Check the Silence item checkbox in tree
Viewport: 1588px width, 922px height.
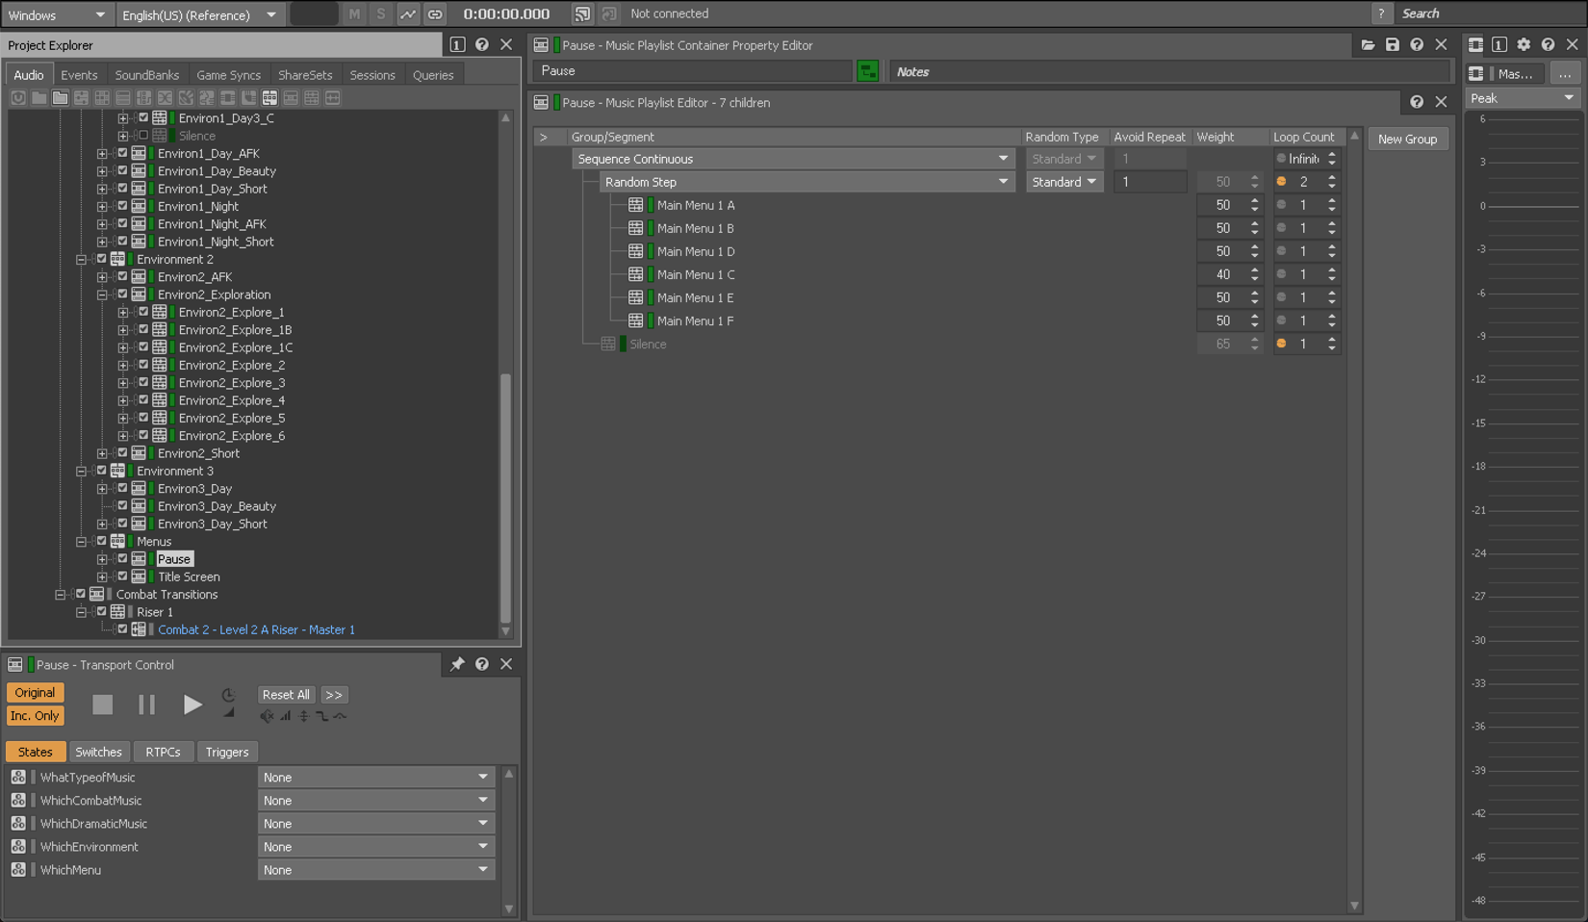click(x=143, y=136)
